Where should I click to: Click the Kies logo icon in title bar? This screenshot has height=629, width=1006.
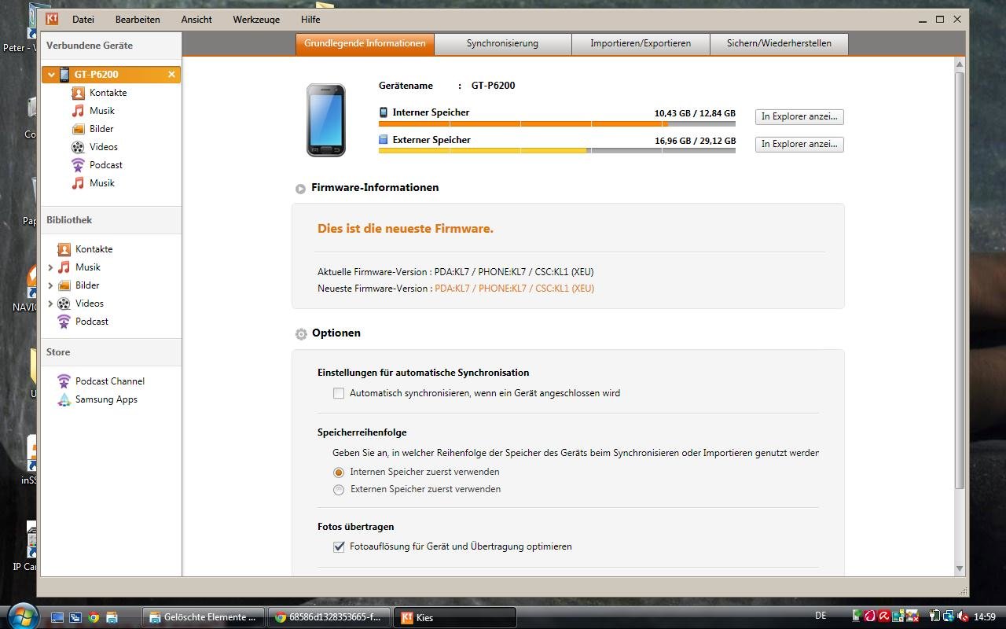click(52, 19)
